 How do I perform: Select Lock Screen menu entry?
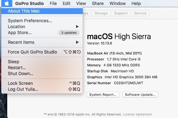pos(42,83)
